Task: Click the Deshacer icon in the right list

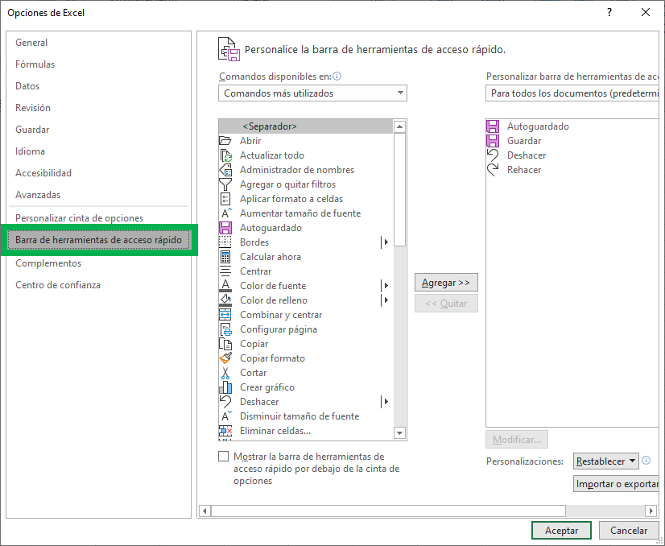Action: pyautogui.click(x=493, y=155)
